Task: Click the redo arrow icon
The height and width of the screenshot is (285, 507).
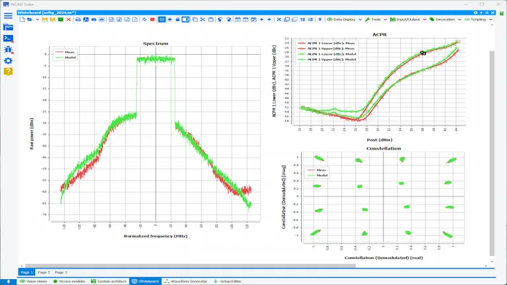Action: coord(228,19)
